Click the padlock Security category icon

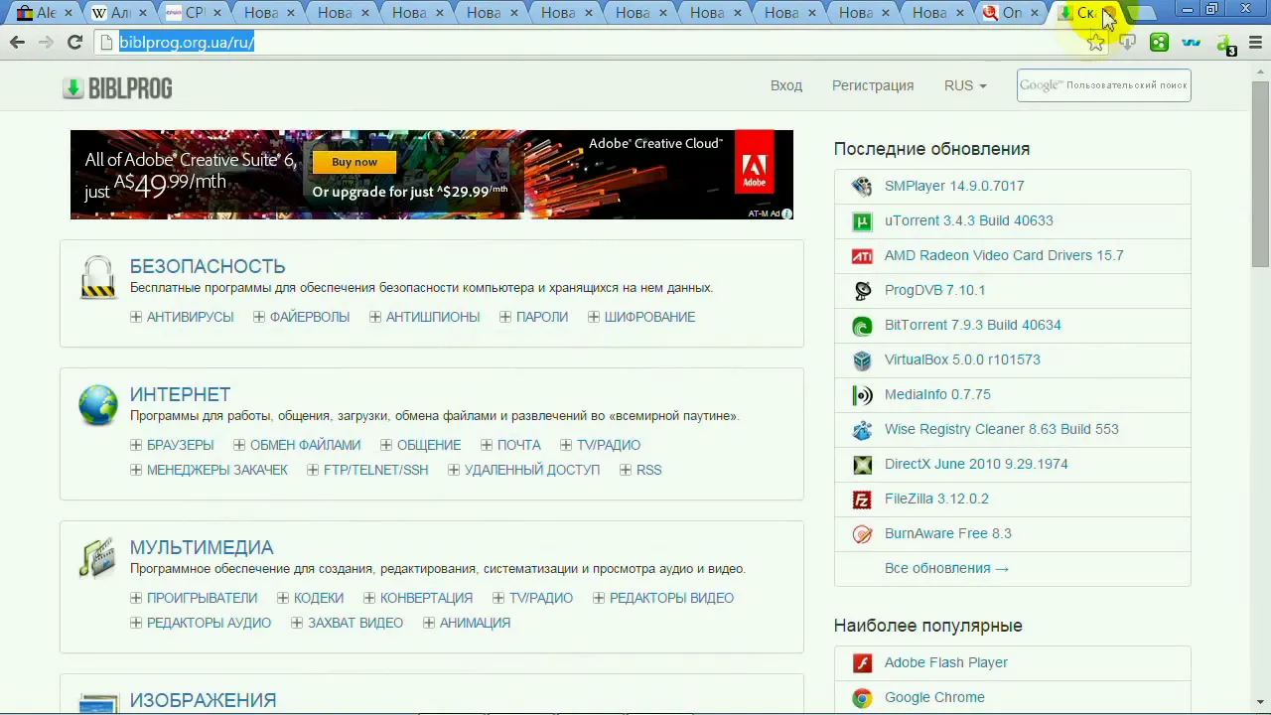(x=98, y=277)
